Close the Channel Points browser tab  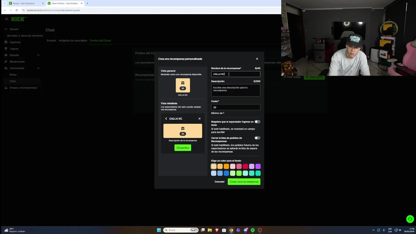click(x=81, y=3)
